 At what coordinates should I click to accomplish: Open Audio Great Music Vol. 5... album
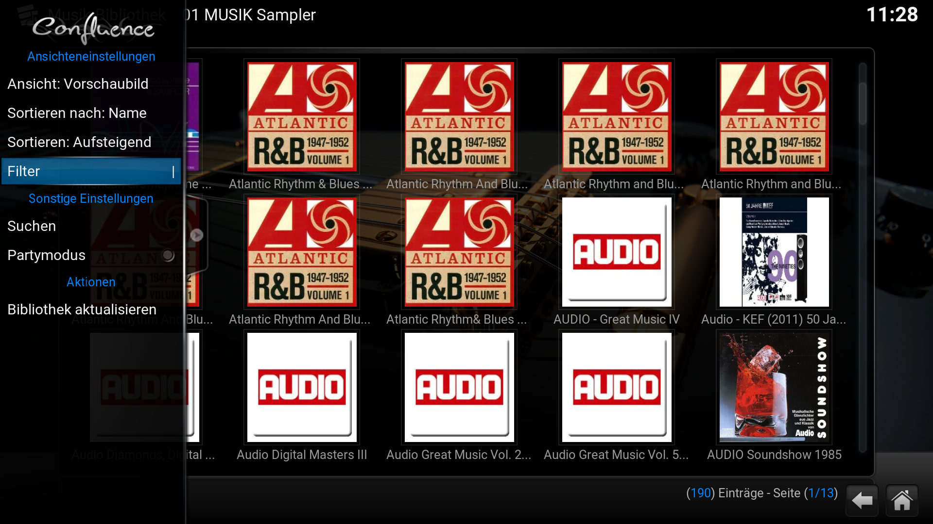click(617, 387)
